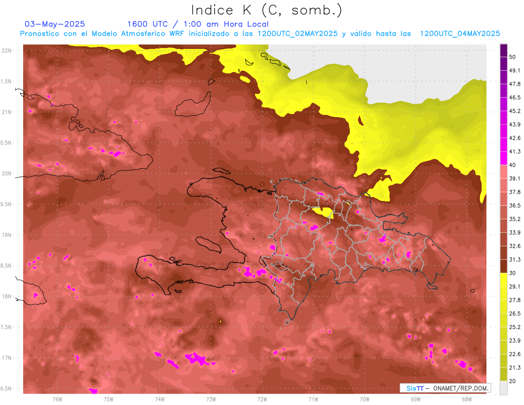Click the 73W longitude axis label

(x=211, y=399)
